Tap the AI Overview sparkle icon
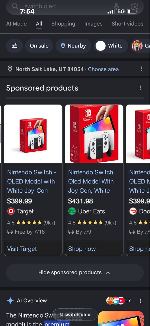150x326 pixels. tap(10, 300)
